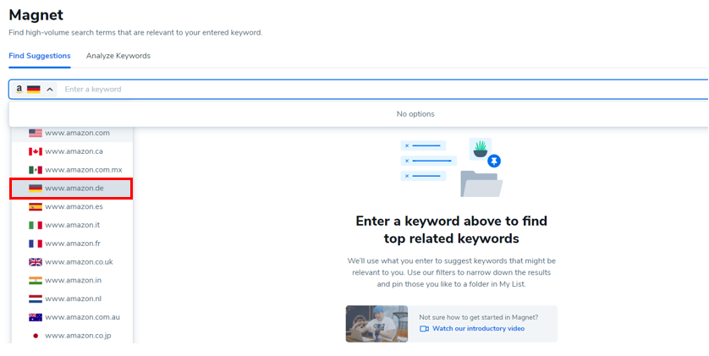Click the United Kingdom flag icon
Image resolution: width=709 pixels, height=356 pixels.
pos(36,262)
